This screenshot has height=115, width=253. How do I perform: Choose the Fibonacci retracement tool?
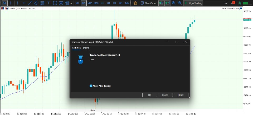click(42, 3)
